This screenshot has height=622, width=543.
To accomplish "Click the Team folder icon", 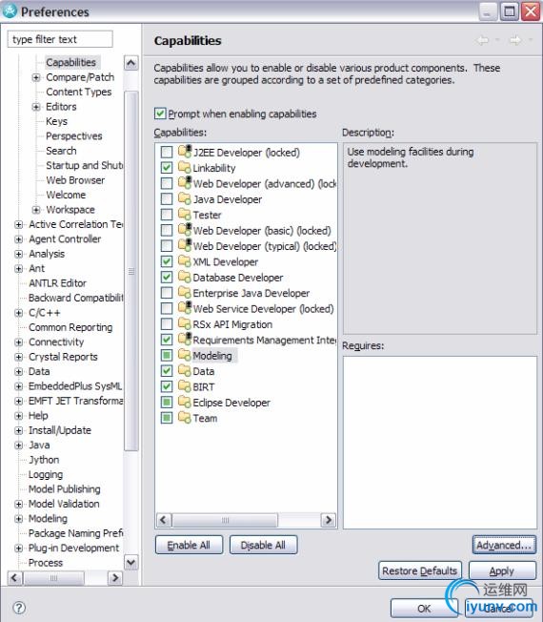I will 185,418.
